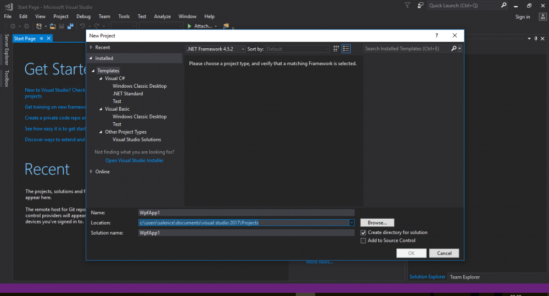This screenshot has height=296, width=549.
Task: Click the Navigate Backward toolbar icon
Action: [13, 26]
